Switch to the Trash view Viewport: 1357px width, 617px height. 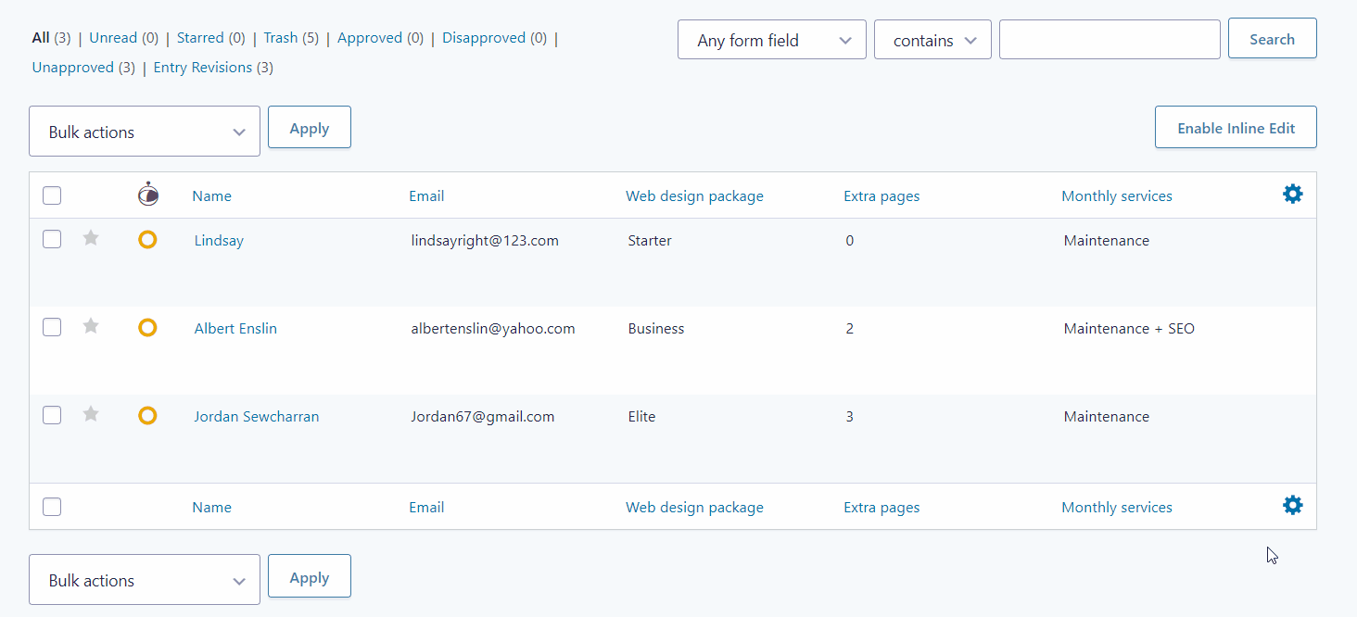click(x=281, y=37)
